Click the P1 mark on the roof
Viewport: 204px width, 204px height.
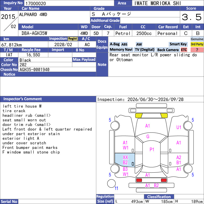152,149
